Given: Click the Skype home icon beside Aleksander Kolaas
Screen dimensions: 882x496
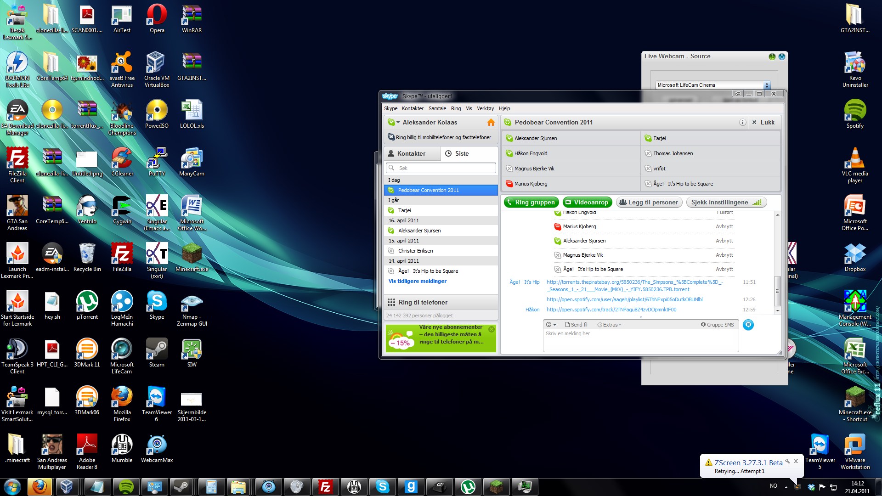Looking at the screenshot, I should tap(491, 123).
